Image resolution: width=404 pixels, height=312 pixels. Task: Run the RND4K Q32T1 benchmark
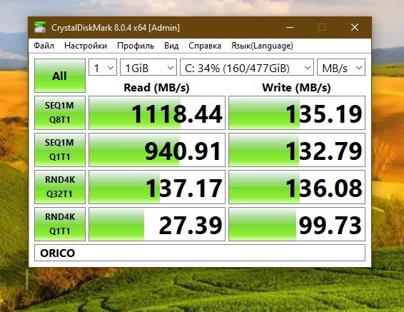coord(60,187)
